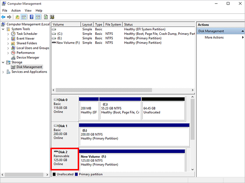Click the Shared Folders icon

click(13, 43)
